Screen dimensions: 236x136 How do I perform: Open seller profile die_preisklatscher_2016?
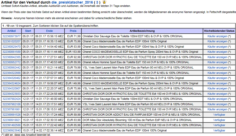72,2
